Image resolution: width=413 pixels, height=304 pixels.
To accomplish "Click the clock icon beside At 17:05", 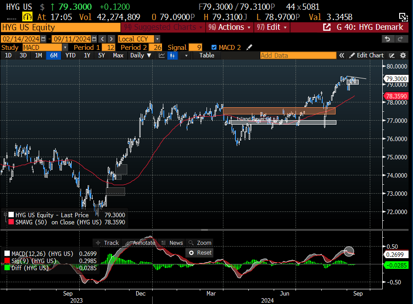I will pos(28,17).
